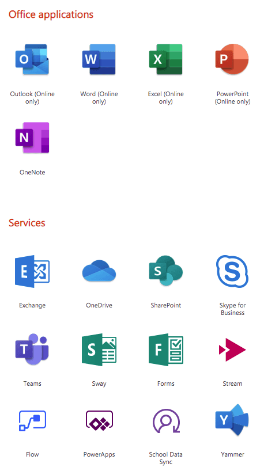Image resolution: width=264 pixels, height=471 pixels.
Task: Click the 'Word (Online only)' label
Action: tap(99, 98)
